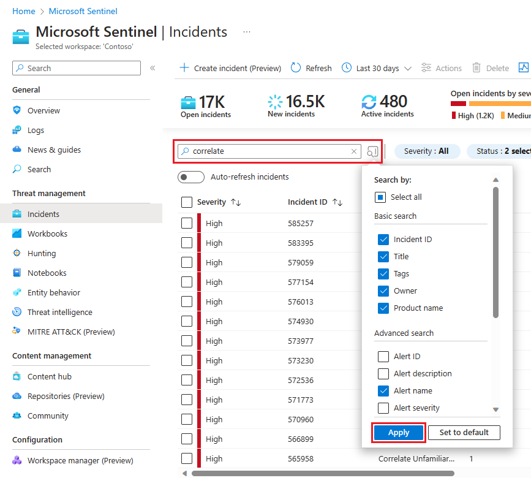The width and height of the screenshot is (531, 486).
Task: Go to Entity behavior menu item
Action: click(x=54, y=292)
